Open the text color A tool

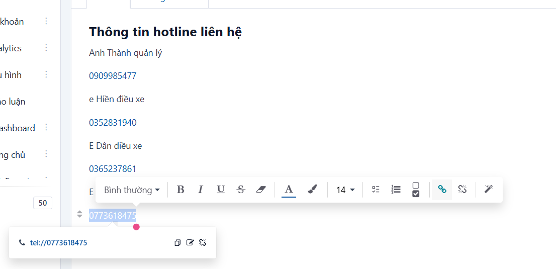[x=289, y=190]
